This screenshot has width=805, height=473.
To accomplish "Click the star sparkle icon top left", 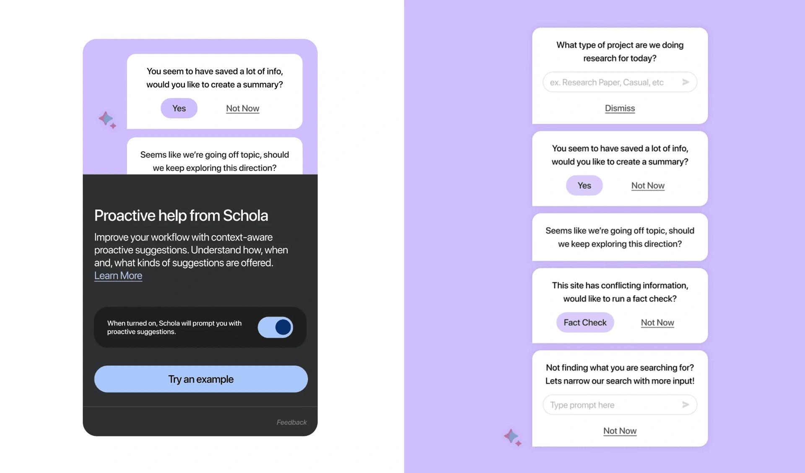I will (x=107, y=118).
